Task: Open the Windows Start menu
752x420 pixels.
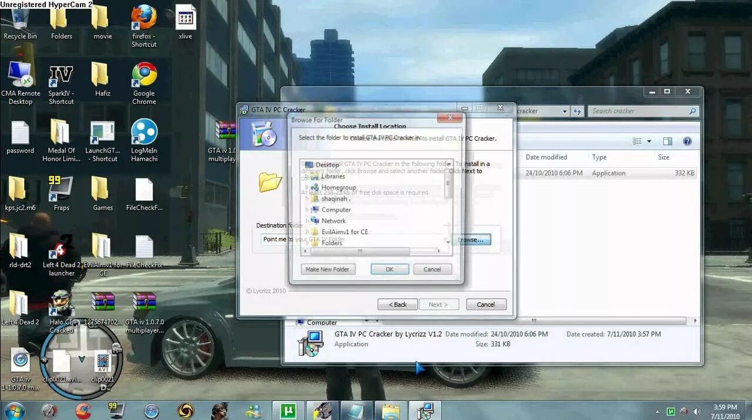Action: (14, 410)
